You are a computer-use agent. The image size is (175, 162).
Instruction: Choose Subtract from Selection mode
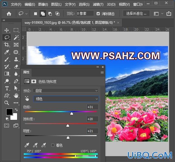pos(50,14)
